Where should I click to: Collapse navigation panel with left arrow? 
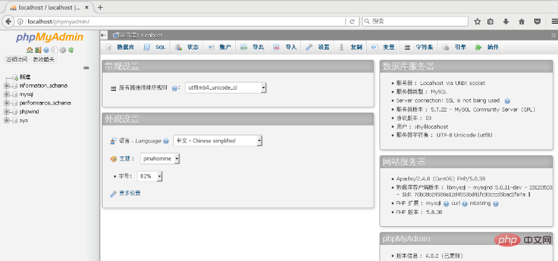pos(104,35)
